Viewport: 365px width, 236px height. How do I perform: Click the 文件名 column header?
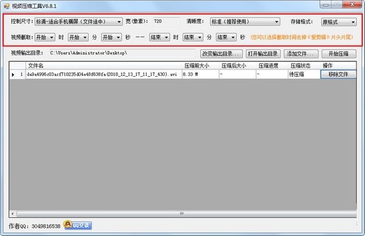coord(104,66)
